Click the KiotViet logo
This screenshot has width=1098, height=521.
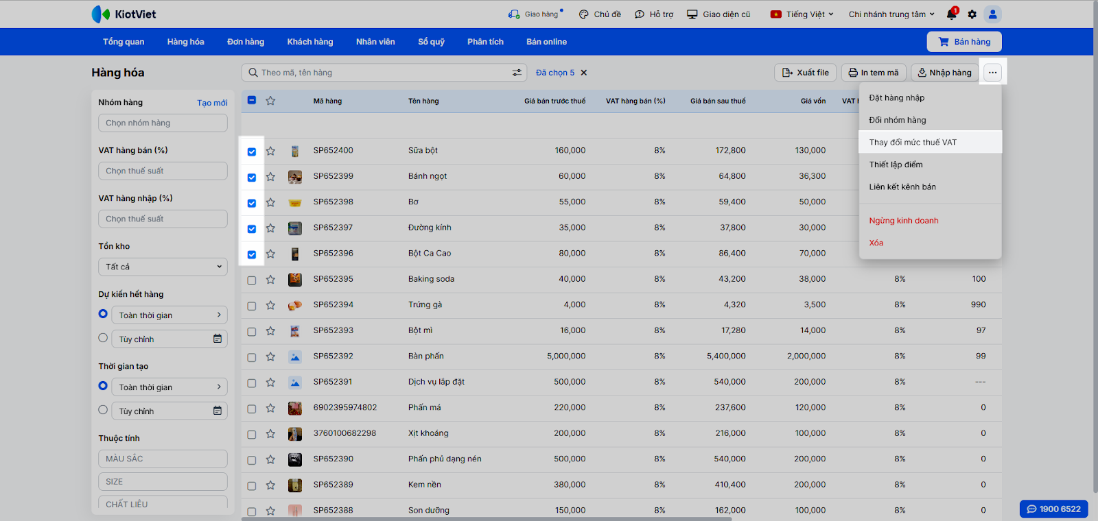click(x=124, y=14)
